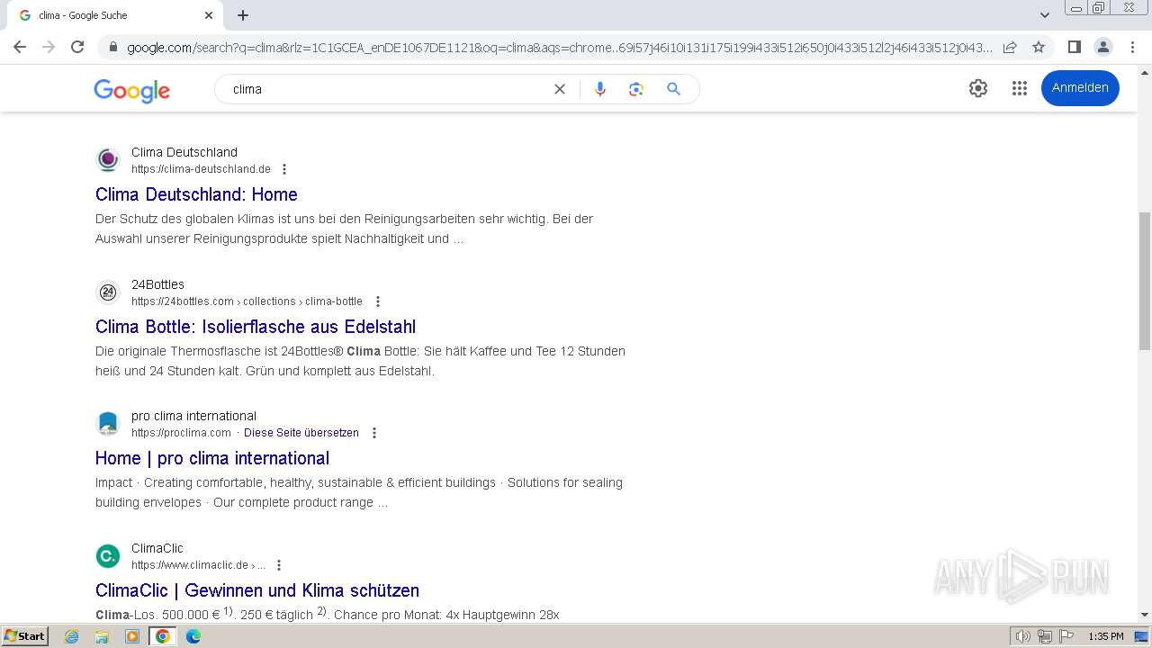This screenshot has height=648, width=1152.
Task: Click the Clima Deutschland site name
Action: (184, 152)
